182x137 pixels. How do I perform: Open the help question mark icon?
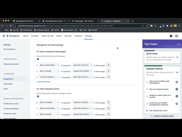pos(171,36)
